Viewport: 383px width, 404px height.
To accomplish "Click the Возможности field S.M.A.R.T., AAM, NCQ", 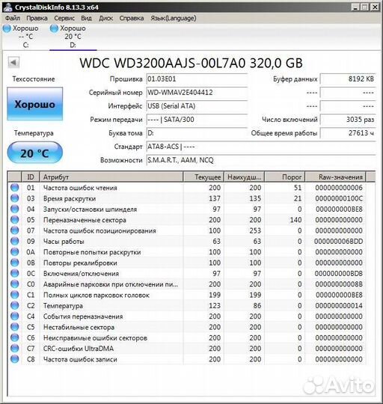I will click(261, 160).
